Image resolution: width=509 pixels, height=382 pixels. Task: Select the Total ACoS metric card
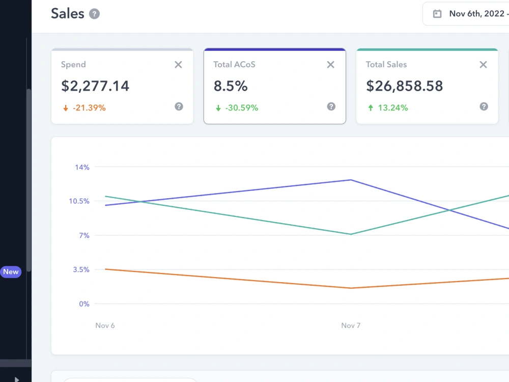(275, 86)
